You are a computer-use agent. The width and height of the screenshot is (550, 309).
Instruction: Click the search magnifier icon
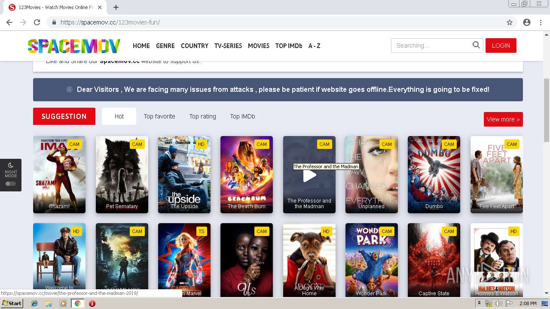[x=476, y=45]
